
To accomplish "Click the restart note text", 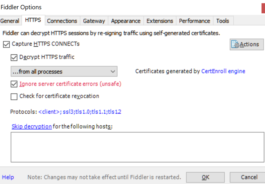I will [104, 177].
